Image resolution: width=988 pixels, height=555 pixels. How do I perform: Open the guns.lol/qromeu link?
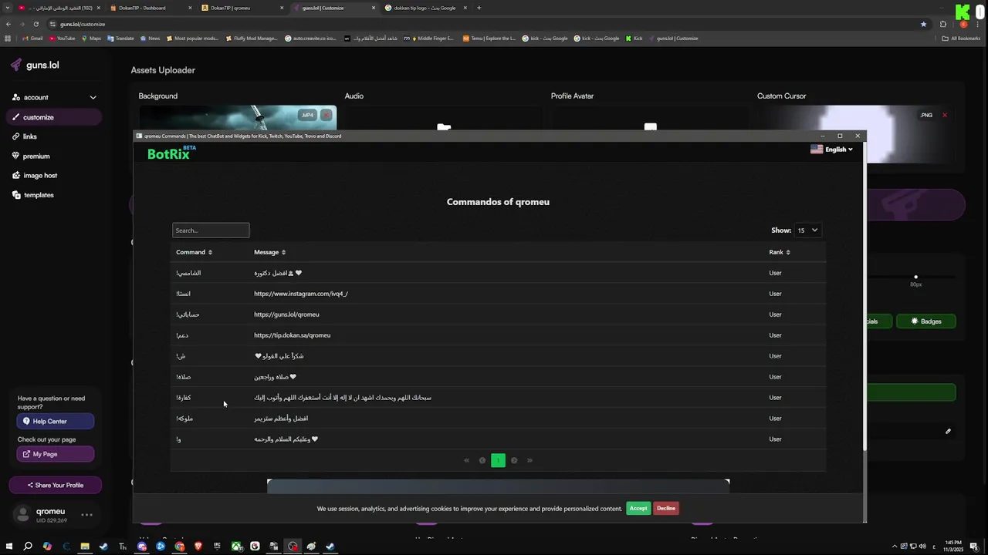286,314
